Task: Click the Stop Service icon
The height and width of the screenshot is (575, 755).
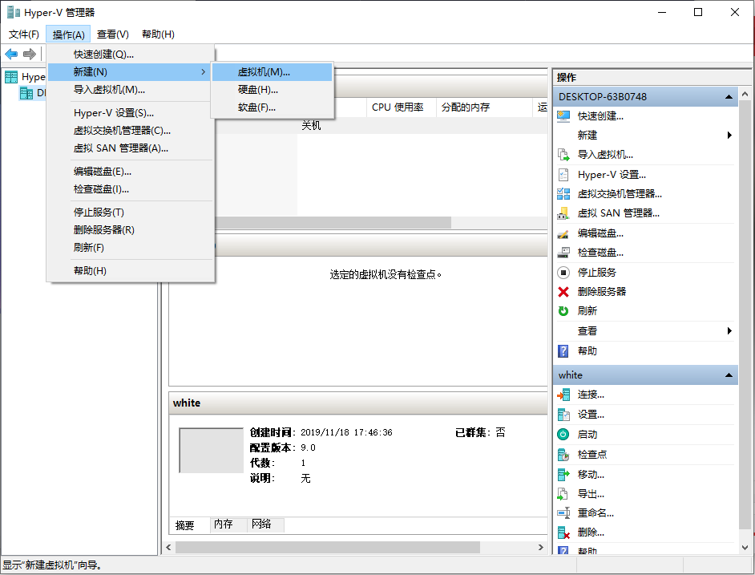Action: pos(563,273)
